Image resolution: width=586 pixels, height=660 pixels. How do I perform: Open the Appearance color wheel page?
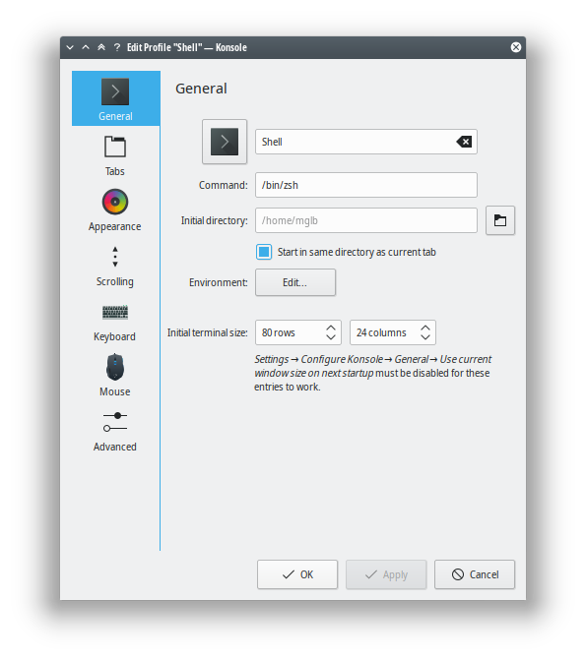point(115,210)
